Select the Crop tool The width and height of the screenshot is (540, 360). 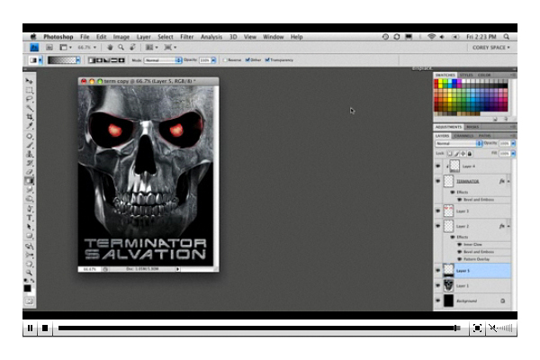coord(30,117)
